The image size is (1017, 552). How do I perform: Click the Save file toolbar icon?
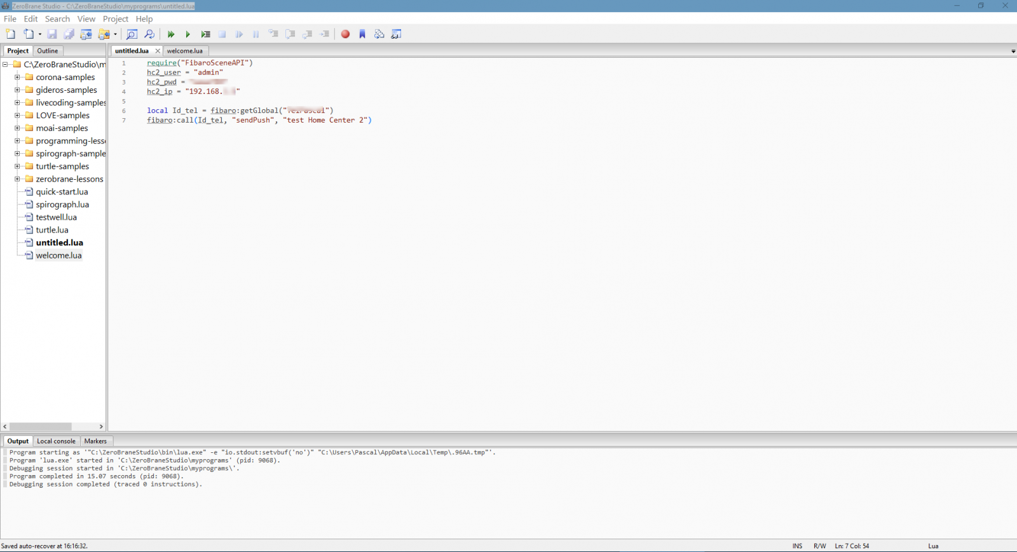click(x=52, y=34)
